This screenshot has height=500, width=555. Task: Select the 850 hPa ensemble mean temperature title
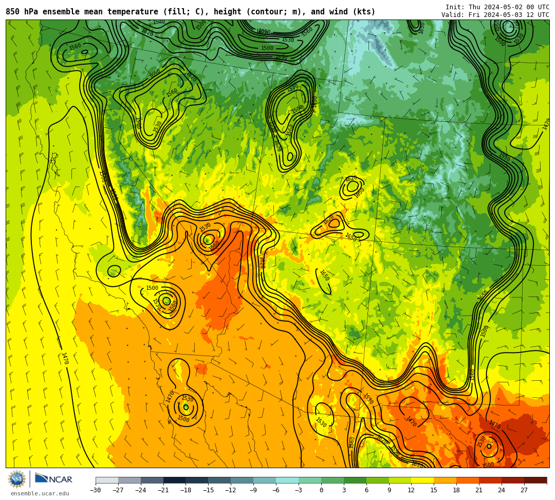coord(191,12)
